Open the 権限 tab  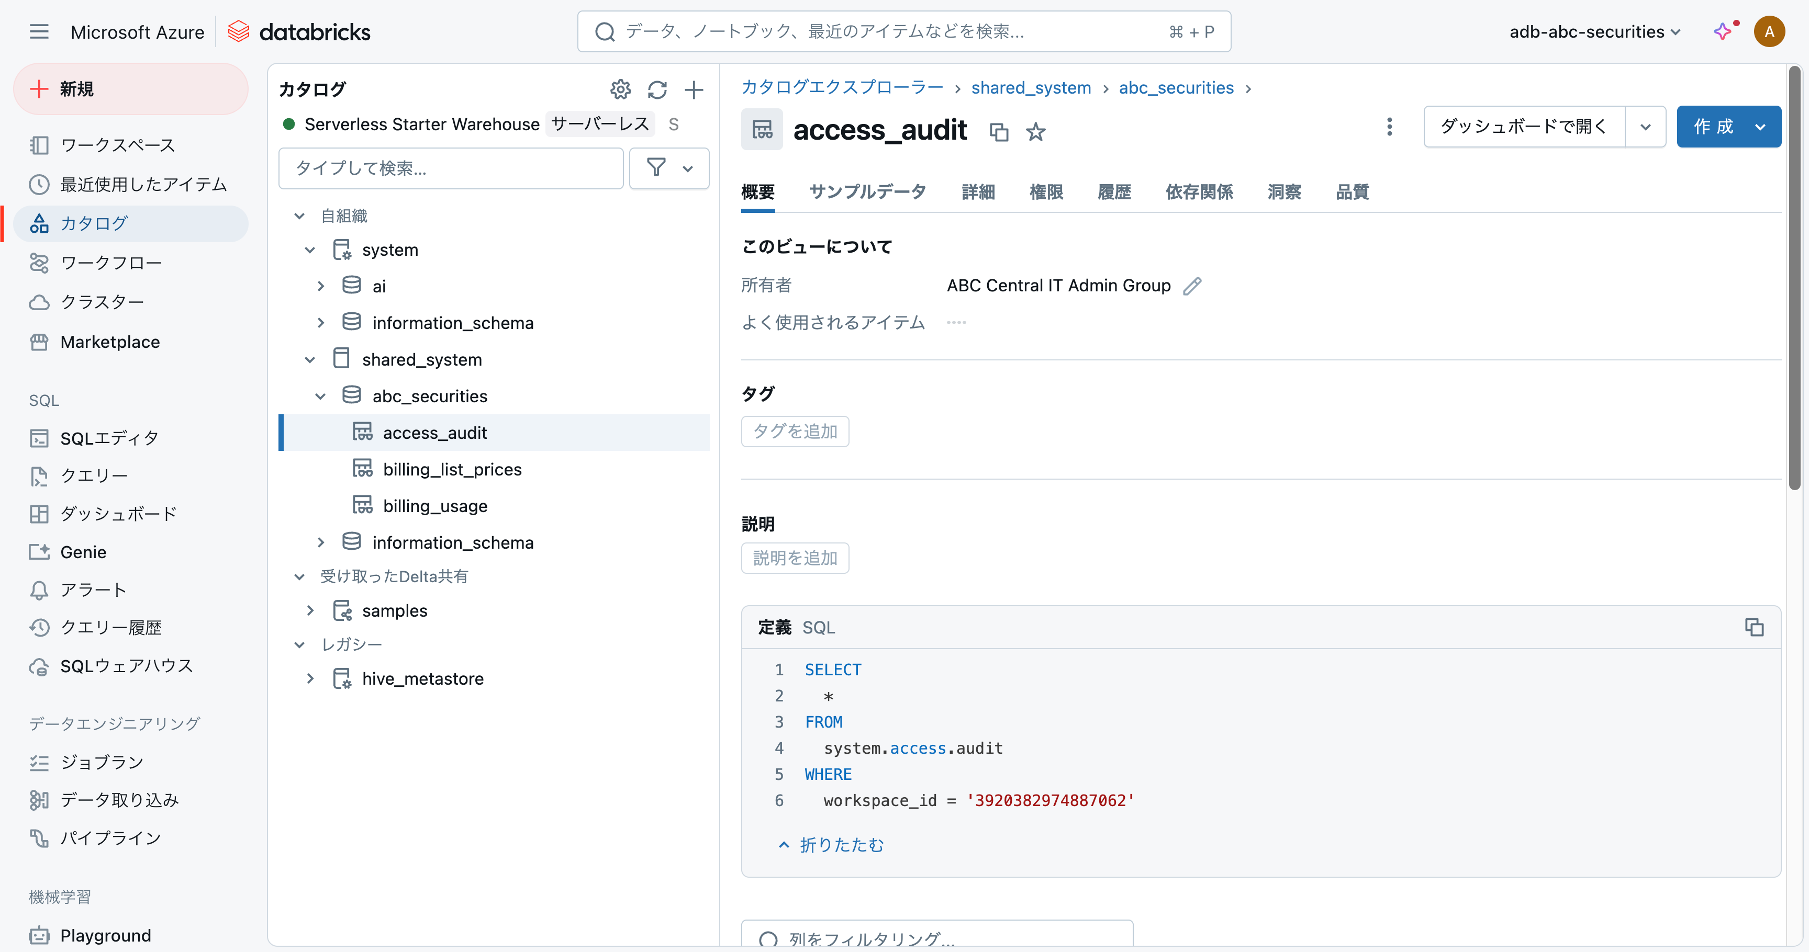(1046, 191)
